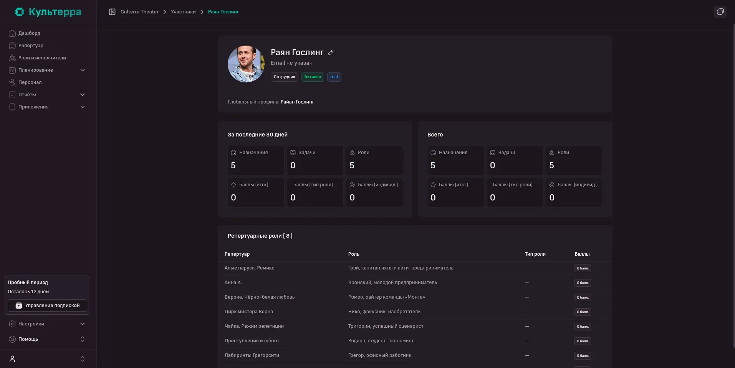Open Чайка. Режим репетиции row
This screenshot has height=368, width=735.
click(x=415, y=327)
